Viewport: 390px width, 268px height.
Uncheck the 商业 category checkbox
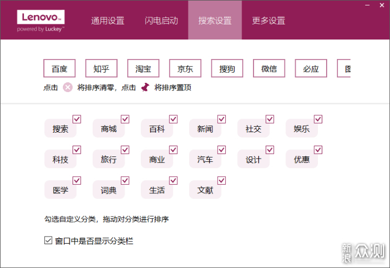(x=173, y=150)
